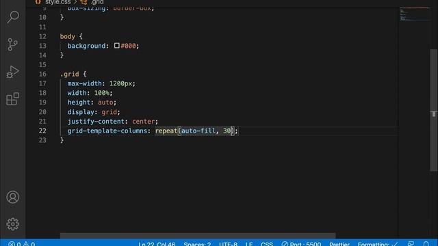438x246 pixels.
Task: Open the Manage settings gear
Action: 12,224
